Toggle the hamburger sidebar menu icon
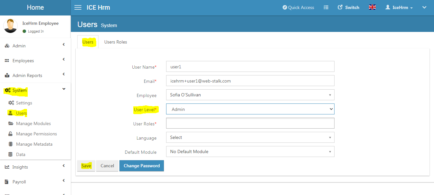 78,7
